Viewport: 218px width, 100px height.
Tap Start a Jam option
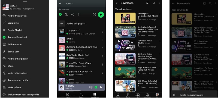click(13, 52)
